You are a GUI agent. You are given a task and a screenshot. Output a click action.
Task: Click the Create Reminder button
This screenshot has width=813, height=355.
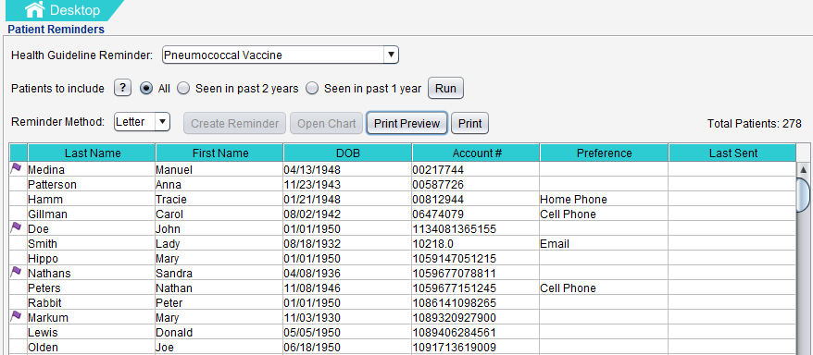(x=234, y=123)
